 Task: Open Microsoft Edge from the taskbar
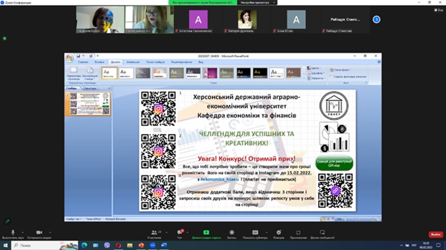[84, 245]
